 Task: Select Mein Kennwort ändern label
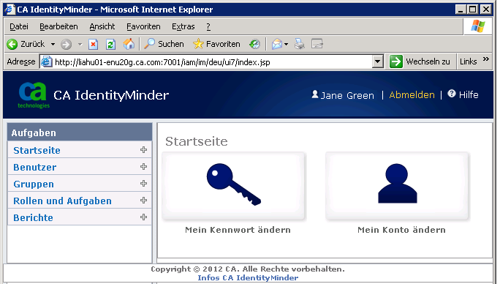[238, 230]
